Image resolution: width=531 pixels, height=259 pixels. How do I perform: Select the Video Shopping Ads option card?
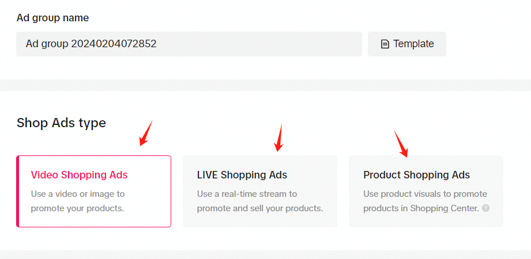[93, 192]
